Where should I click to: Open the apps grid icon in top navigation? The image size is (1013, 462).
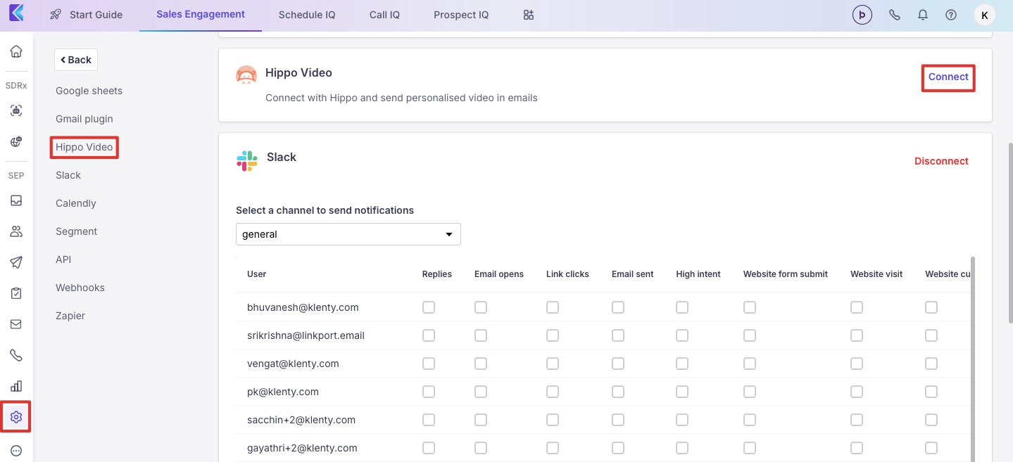[x=529, y=15]
